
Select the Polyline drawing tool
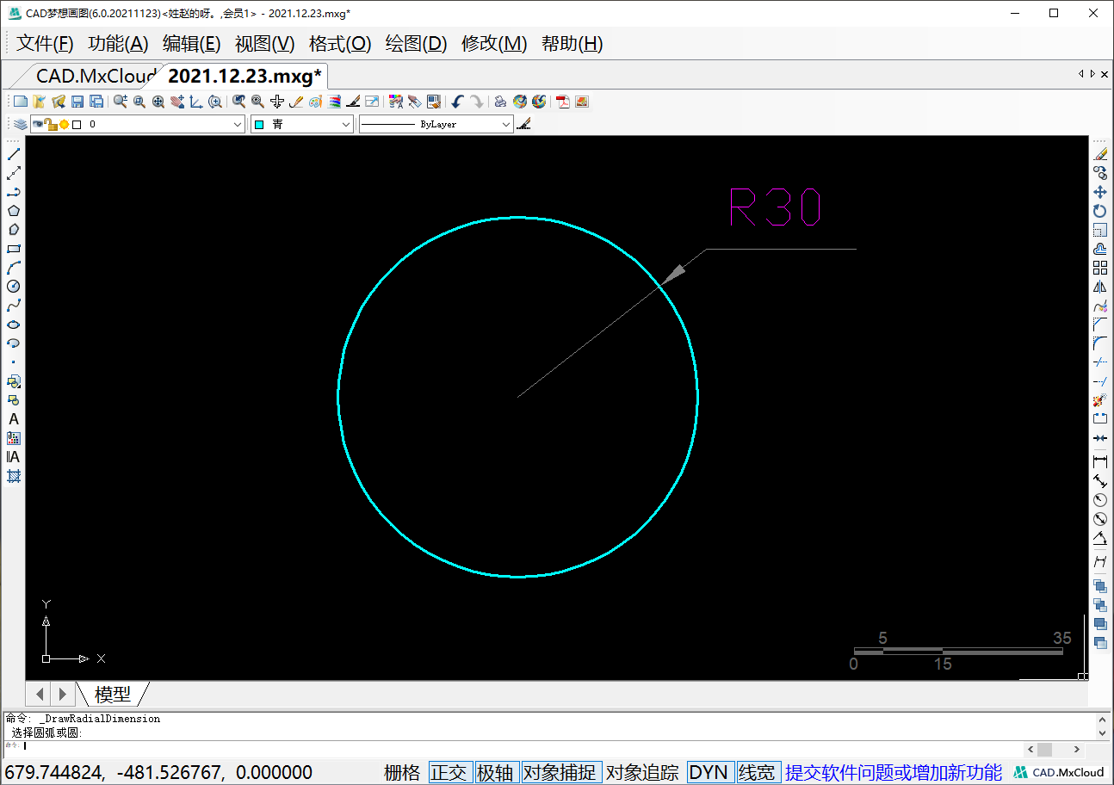coord(14,192)
